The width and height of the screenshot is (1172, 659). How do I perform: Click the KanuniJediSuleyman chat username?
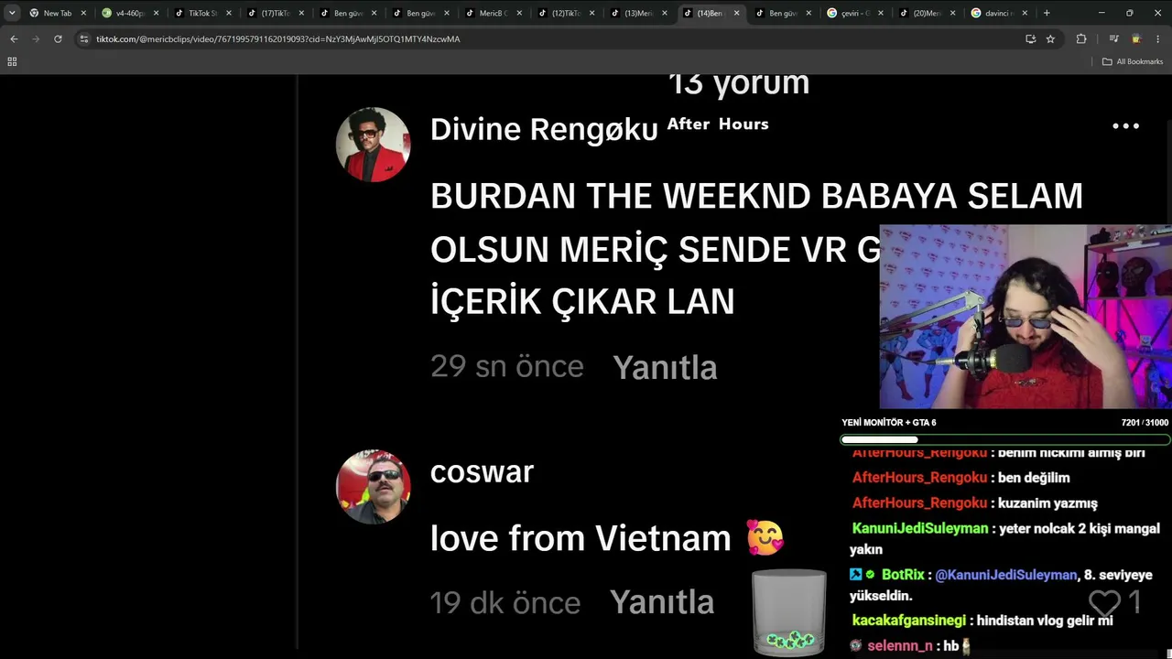920,528
